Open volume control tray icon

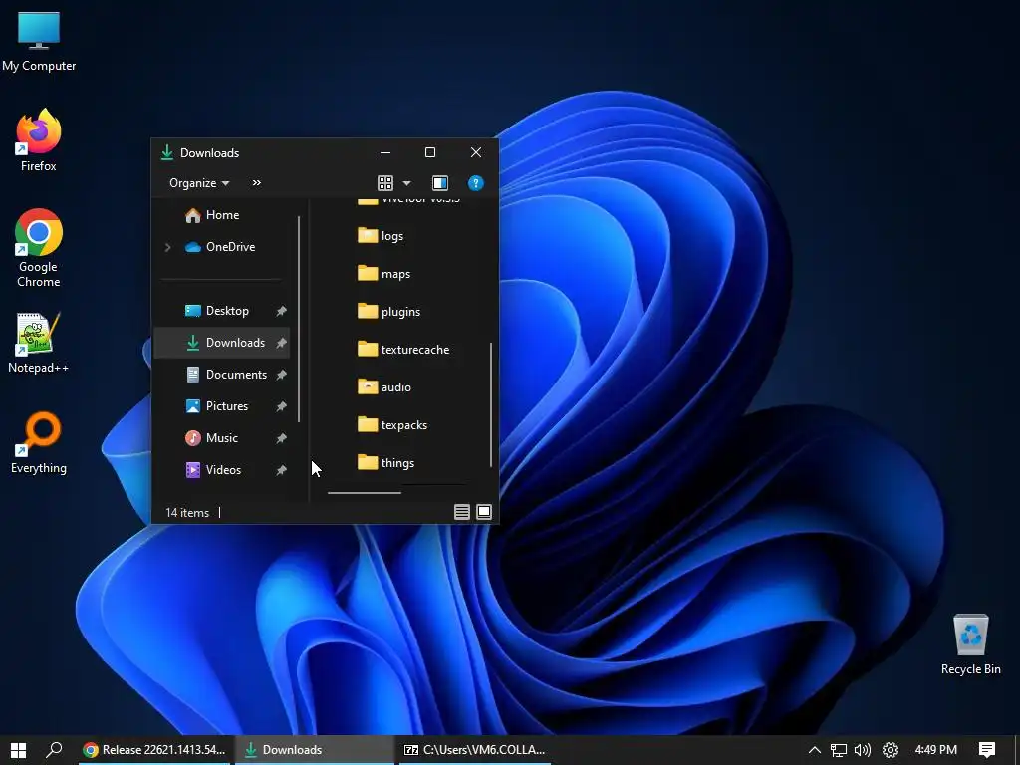pos(863,750)
